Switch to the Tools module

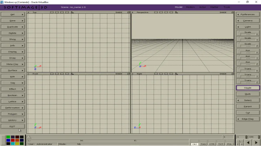227,7
